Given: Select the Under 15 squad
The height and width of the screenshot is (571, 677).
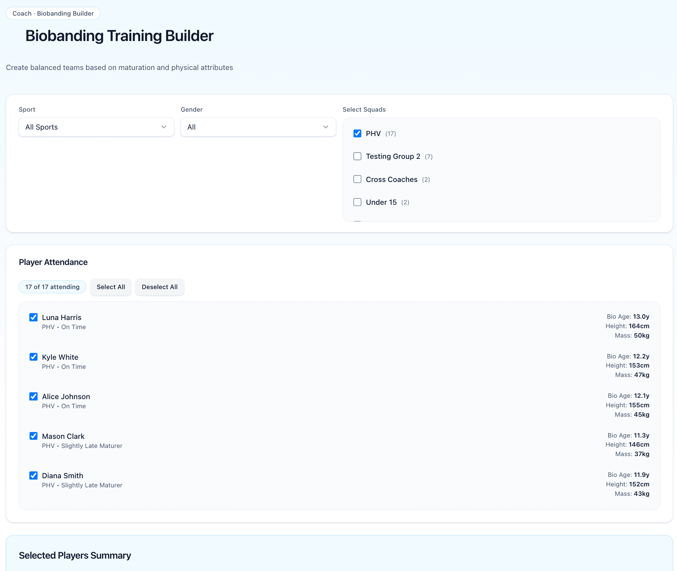Looking at the screenshot, I should point(357,202).
